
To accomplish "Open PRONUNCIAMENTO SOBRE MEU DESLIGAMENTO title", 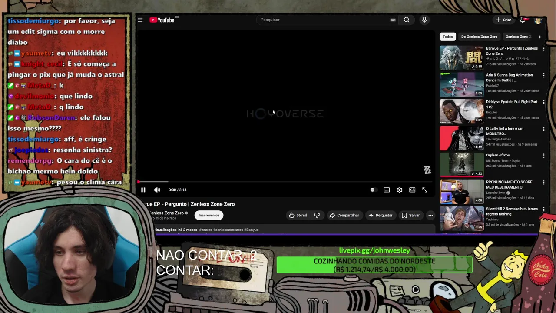I will point(509,185).
